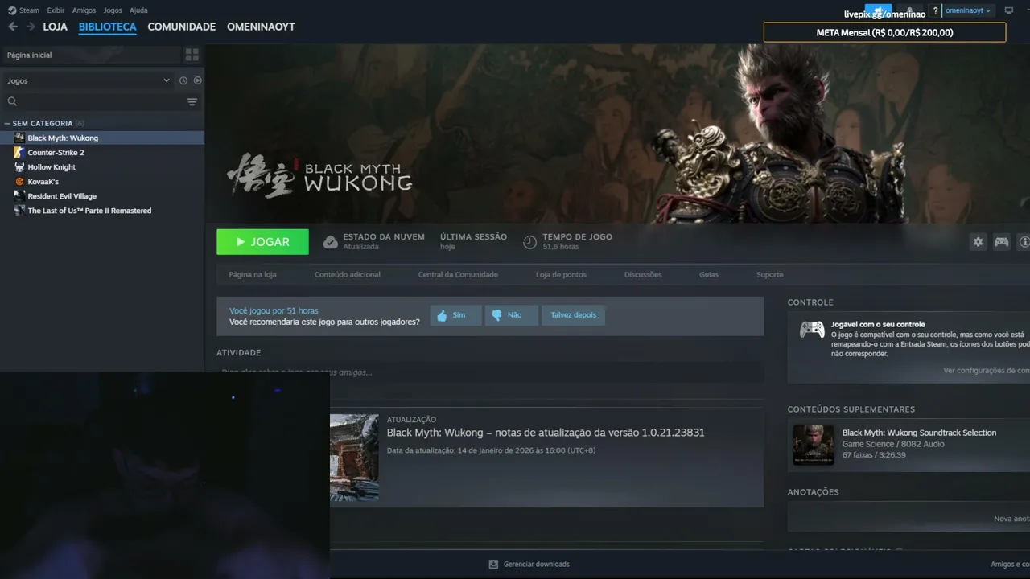Click the KovaaK's game icon
1030x579 pixels.
[19, 181]
